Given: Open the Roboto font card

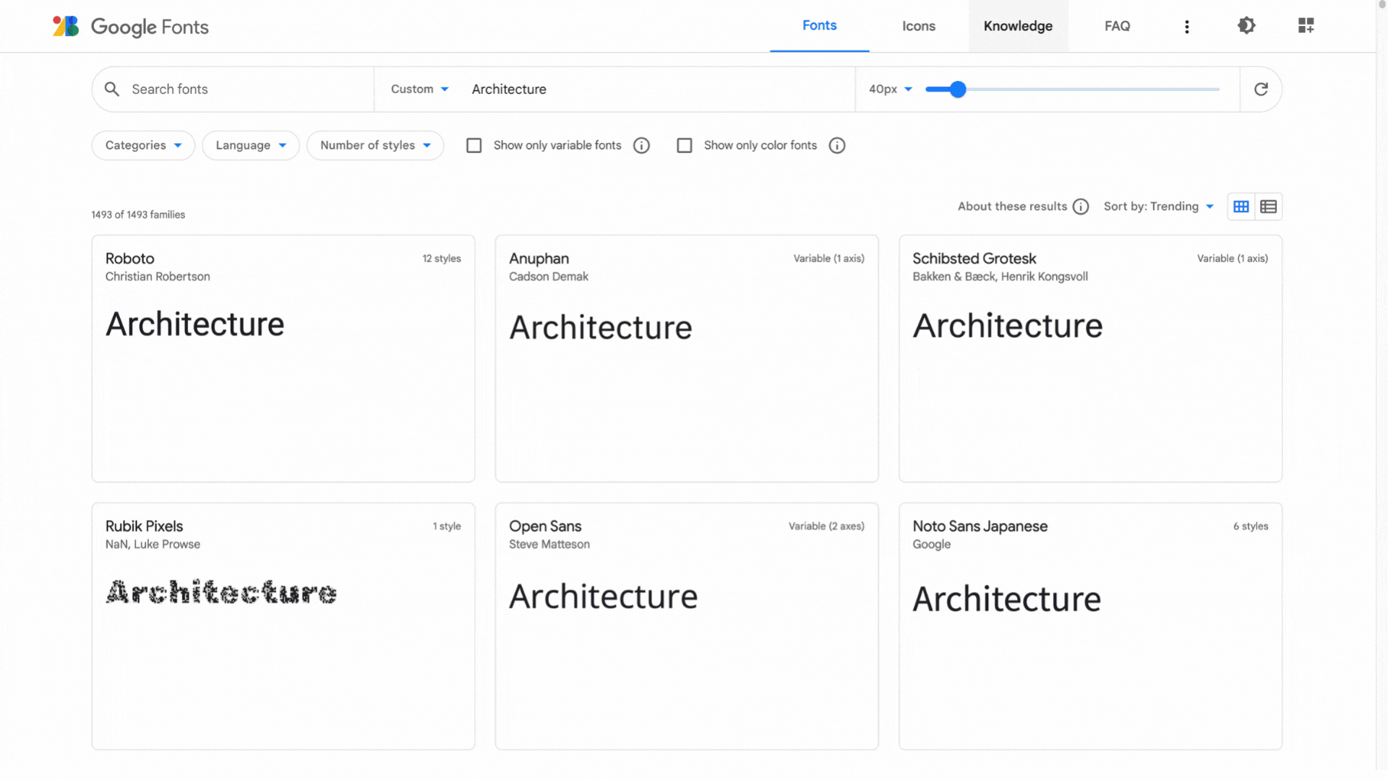Looking at the screenshot, I should [x=283, y=358].
